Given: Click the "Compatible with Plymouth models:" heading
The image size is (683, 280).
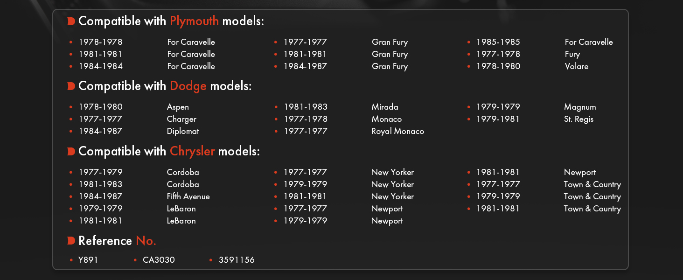Looking at the screenshot, I should point(171,21).
